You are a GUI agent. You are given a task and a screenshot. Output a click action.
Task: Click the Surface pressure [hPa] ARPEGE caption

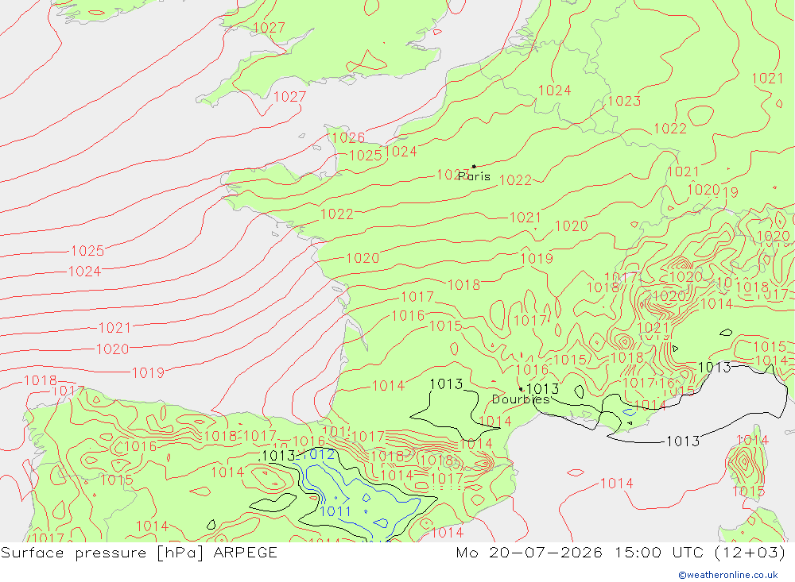139,552
